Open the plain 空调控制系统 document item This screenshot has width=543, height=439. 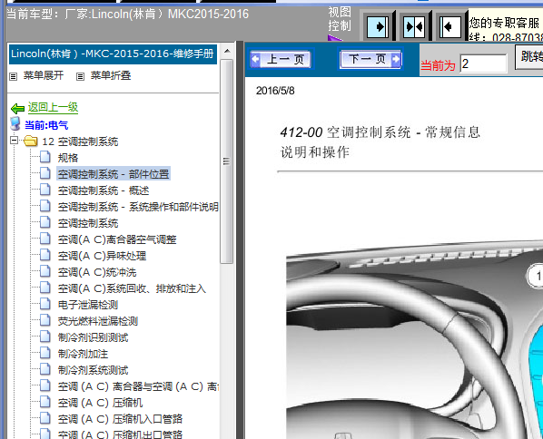[88, 223]
